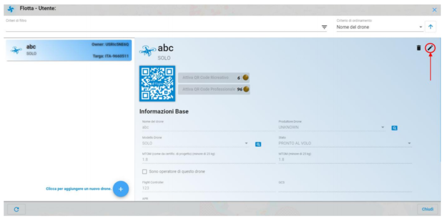Click the drone QR code image

coord(157,84)
